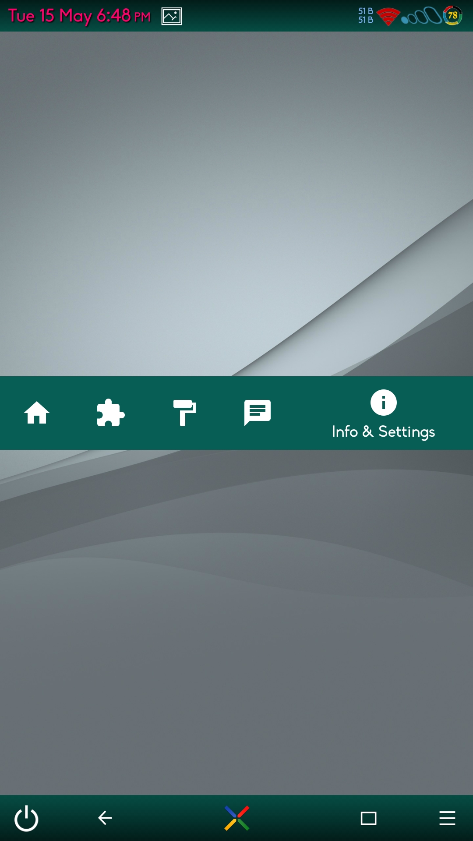Tap the red Wi-Fi status icon
Screen dimensions: 473x841
388,16
